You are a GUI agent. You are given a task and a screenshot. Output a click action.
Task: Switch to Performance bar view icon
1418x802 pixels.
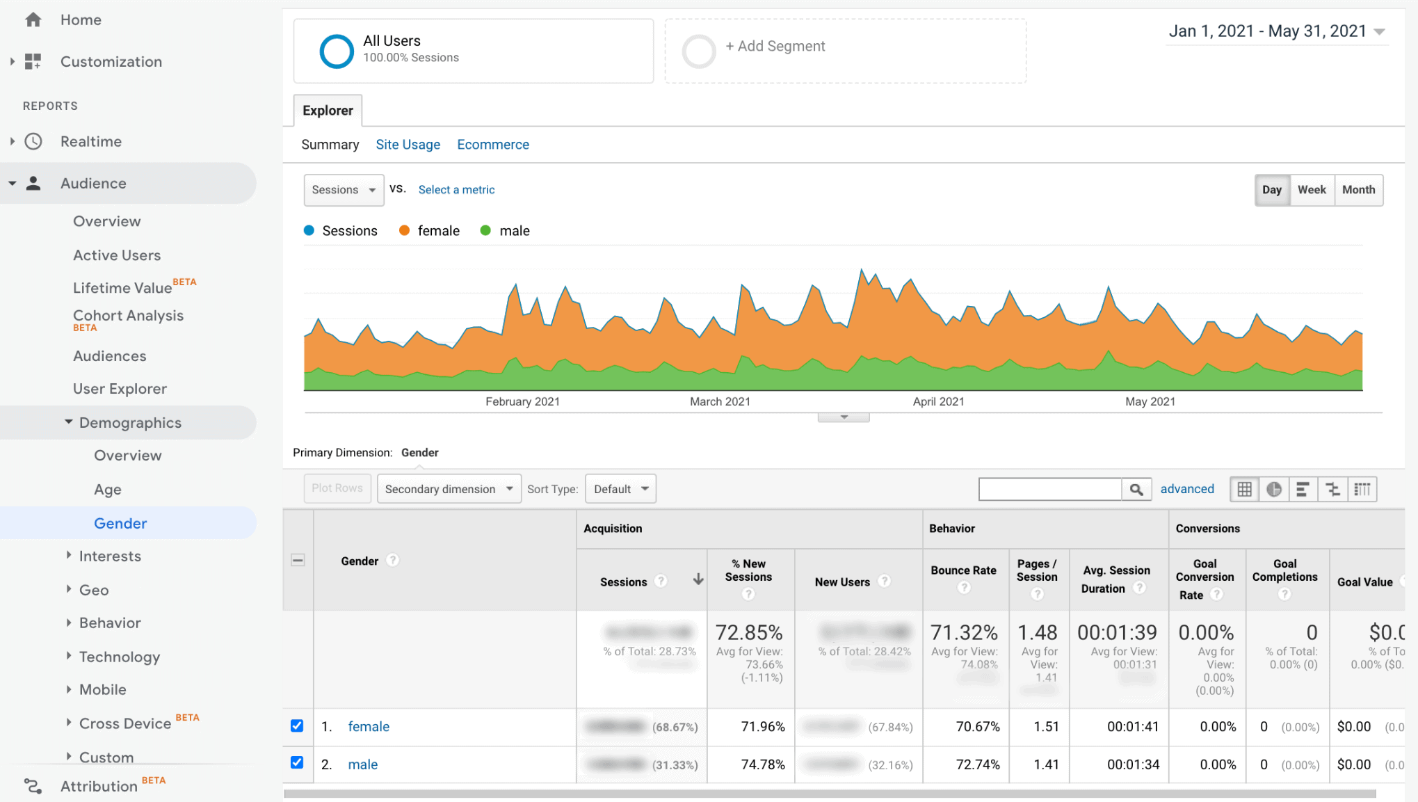[x=1303, y=489]
